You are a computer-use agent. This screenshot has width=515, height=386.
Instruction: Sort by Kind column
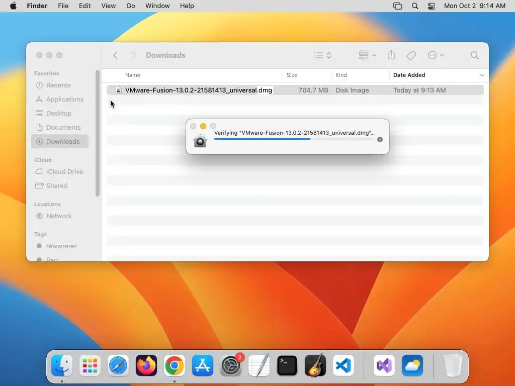pyautogui.click(x=341, y=75)
